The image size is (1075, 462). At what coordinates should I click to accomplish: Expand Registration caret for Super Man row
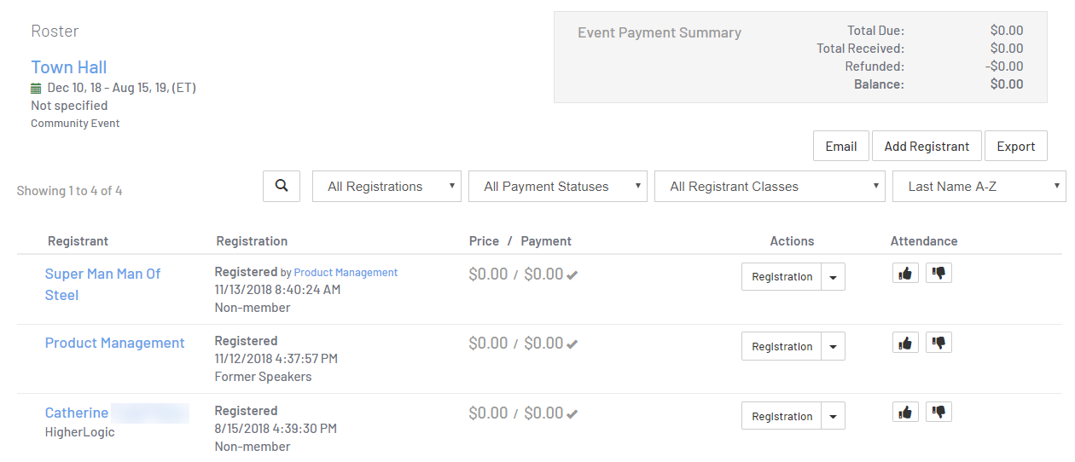834,277
